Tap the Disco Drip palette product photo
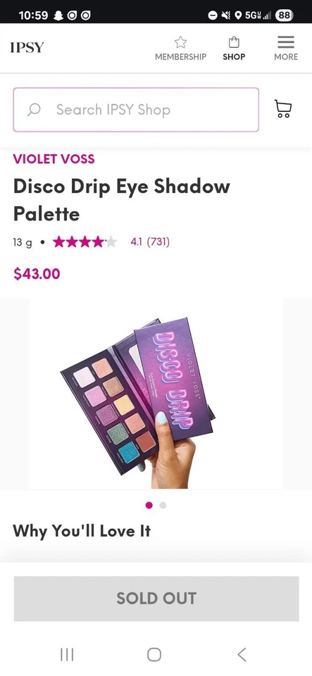 pyautogui.click(x=156, y=394)
